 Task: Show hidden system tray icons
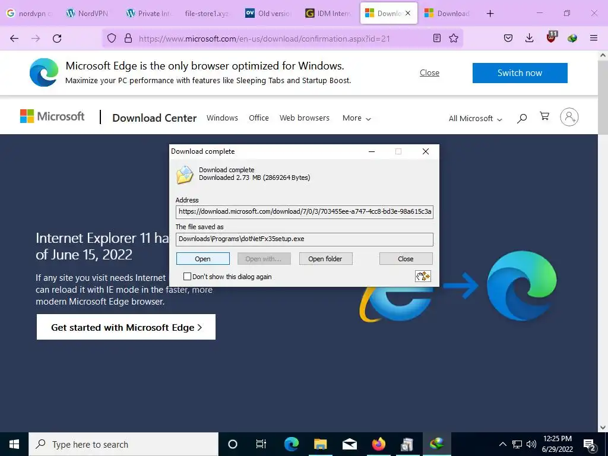click(502, 444)
